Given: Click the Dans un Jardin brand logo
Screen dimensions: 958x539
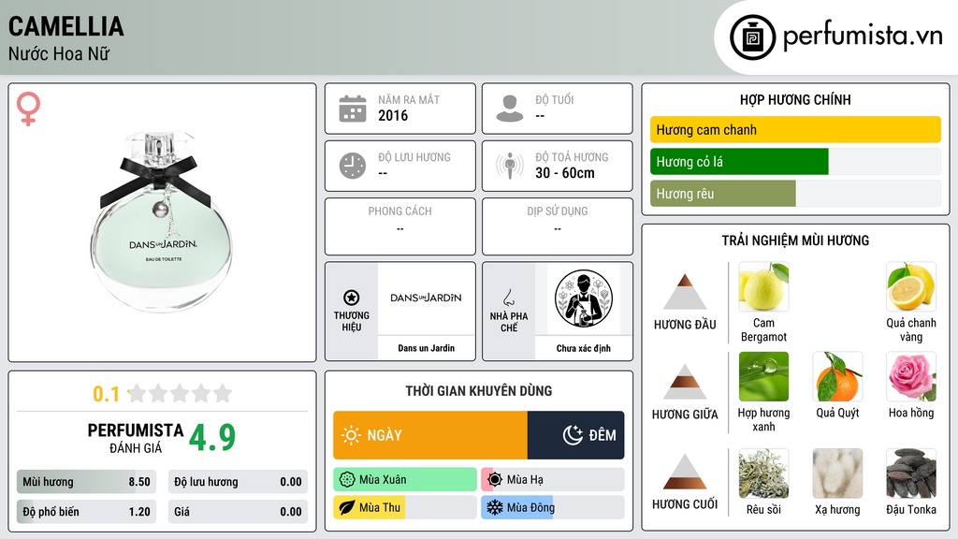Looking at the screenshot, I should (x=426, y=299).
